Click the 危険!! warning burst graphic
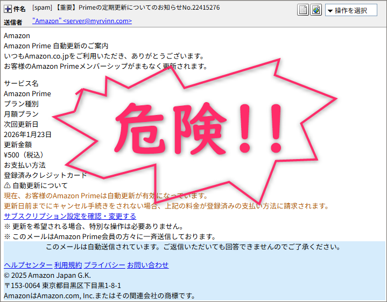This screenshot has height=302, width=387. 199,129
